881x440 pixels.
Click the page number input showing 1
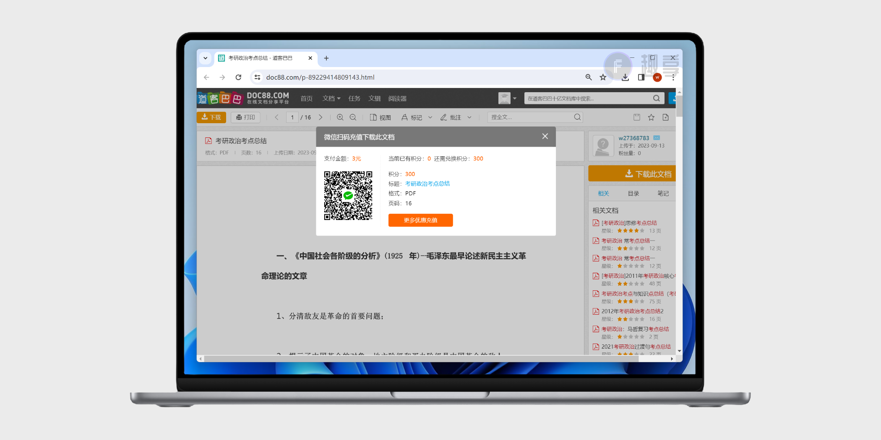(x=292, y=117)
